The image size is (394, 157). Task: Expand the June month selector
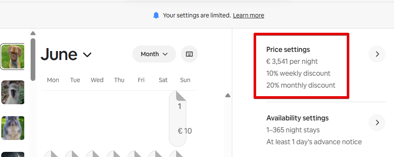point(66,54)
